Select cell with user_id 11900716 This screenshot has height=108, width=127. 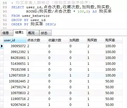point(15,99)
